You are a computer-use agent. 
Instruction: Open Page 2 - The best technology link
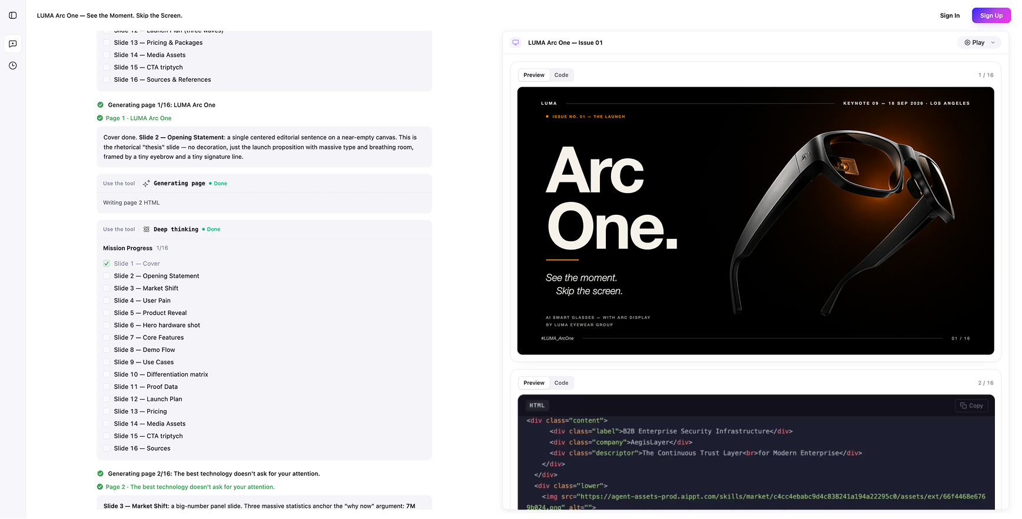tap(190, 487)
